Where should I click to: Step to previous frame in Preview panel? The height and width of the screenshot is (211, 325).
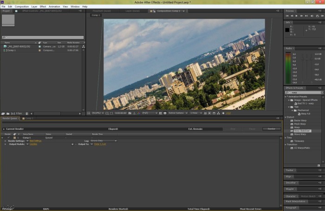click(x=292, y=16)
